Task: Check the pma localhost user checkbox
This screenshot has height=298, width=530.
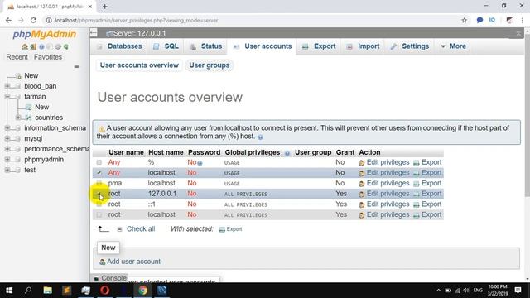Action: [x=99, y=183]
